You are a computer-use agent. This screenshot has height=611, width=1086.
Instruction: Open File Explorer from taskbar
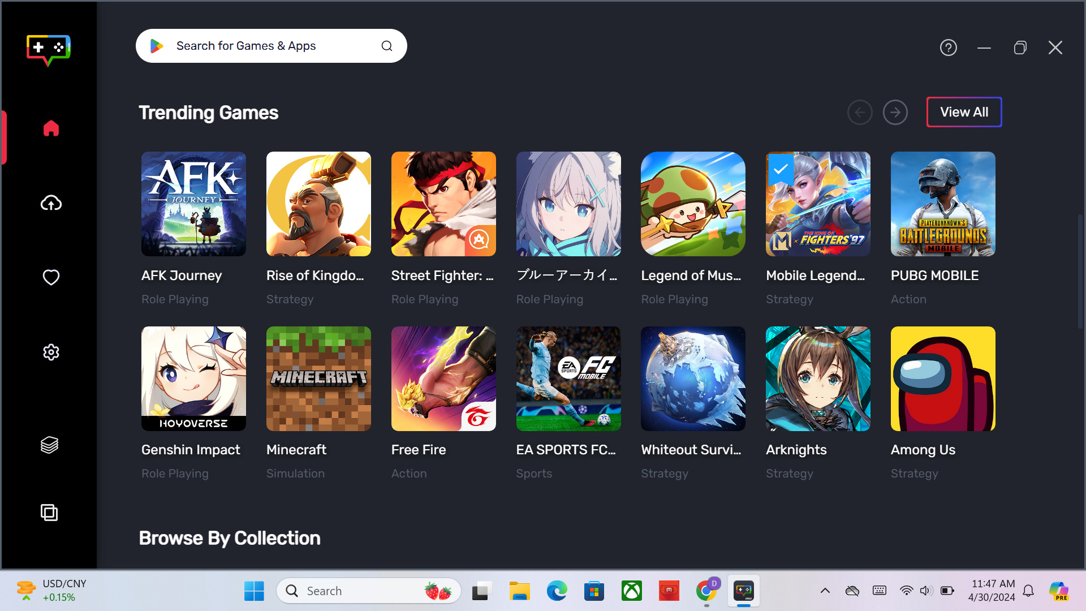point(519,591)
